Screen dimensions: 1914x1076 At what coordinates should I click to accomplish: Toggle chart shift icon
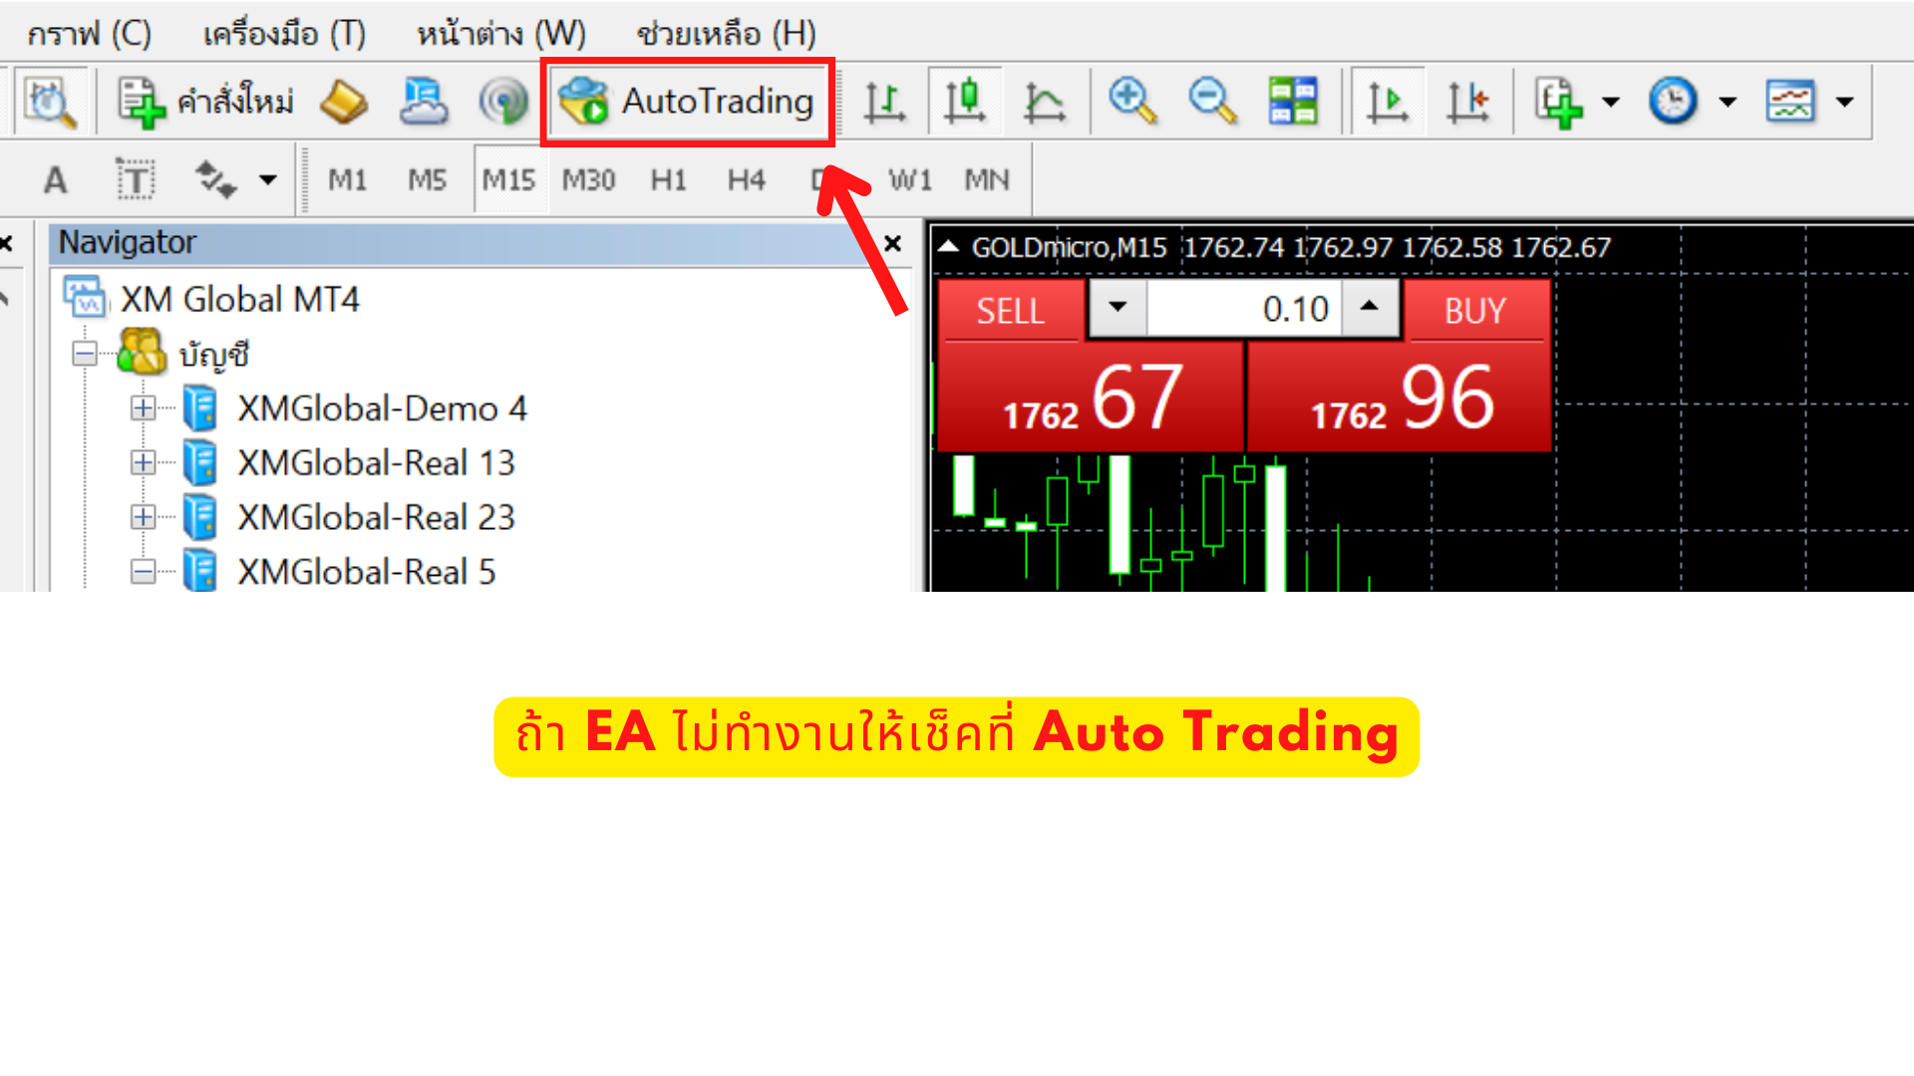1467,102
